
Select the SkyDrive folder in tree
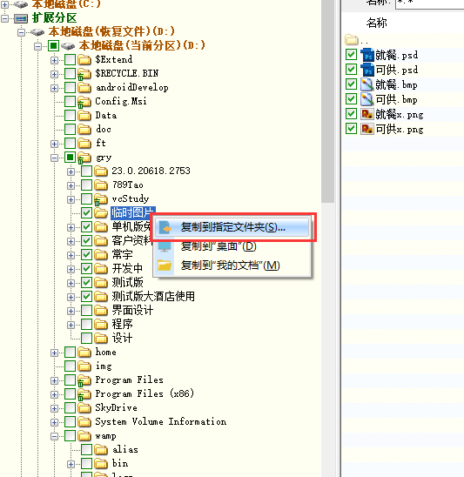point(117,407)
